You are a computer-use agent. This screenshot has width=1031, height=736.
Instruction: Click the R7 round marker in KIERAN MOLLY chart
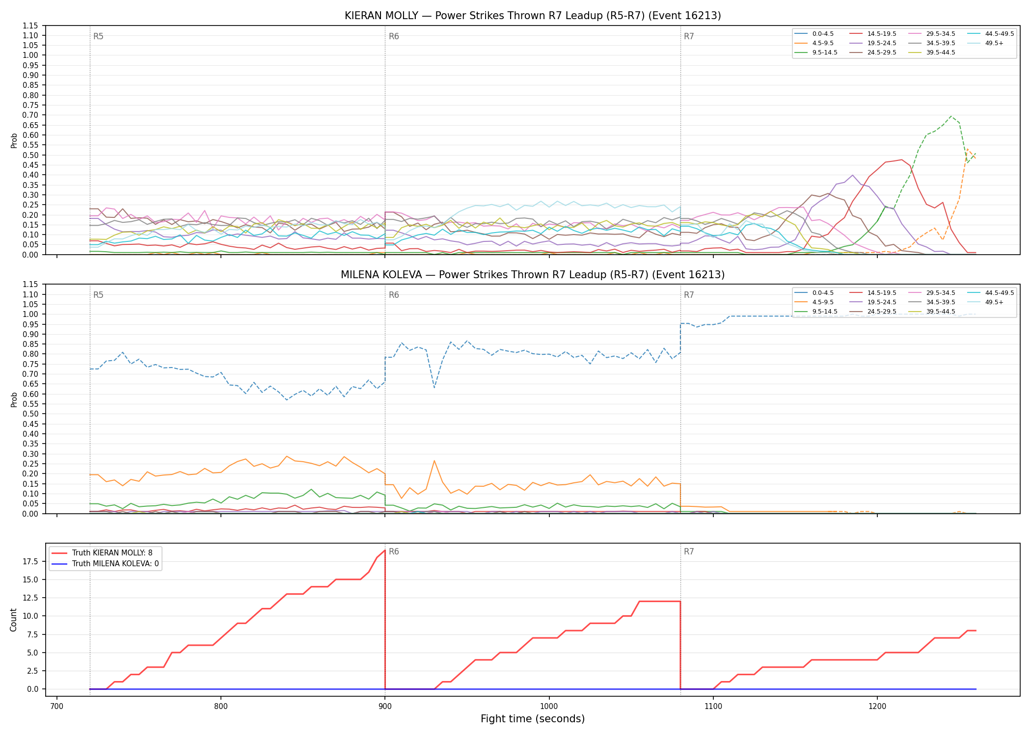pos(689,36)
